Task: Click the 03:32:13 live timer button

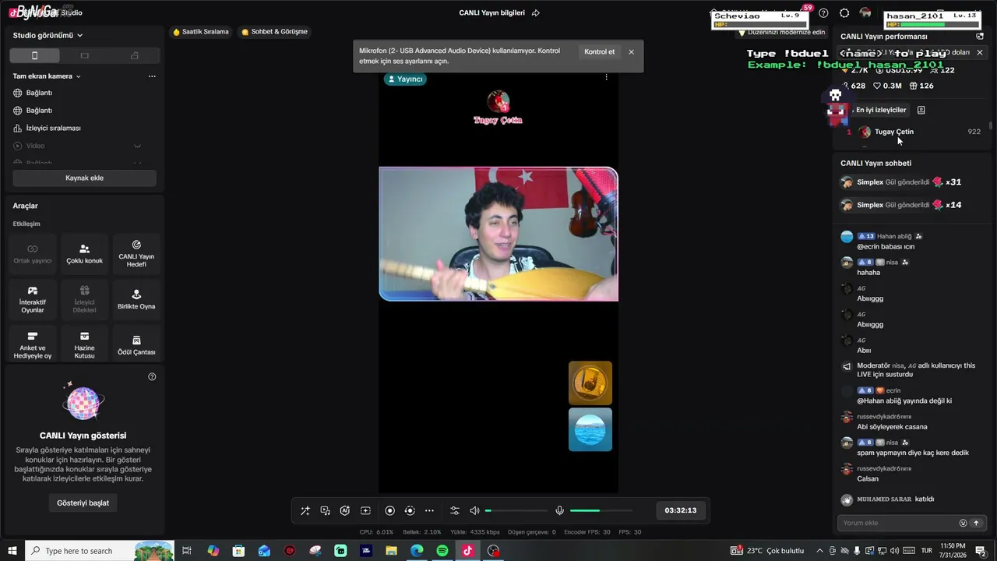Action: 681,510
